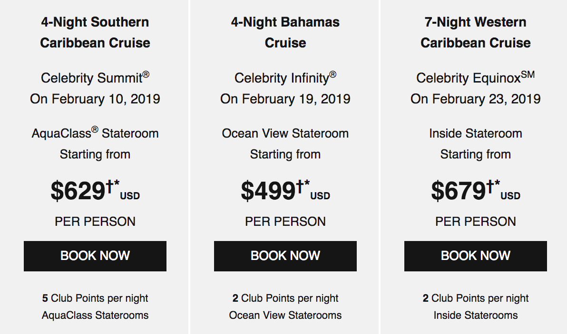Screen dimensions: 567x334
Task: Click the Celebrity Equinox ship name
Action: [x=476, y=77]
